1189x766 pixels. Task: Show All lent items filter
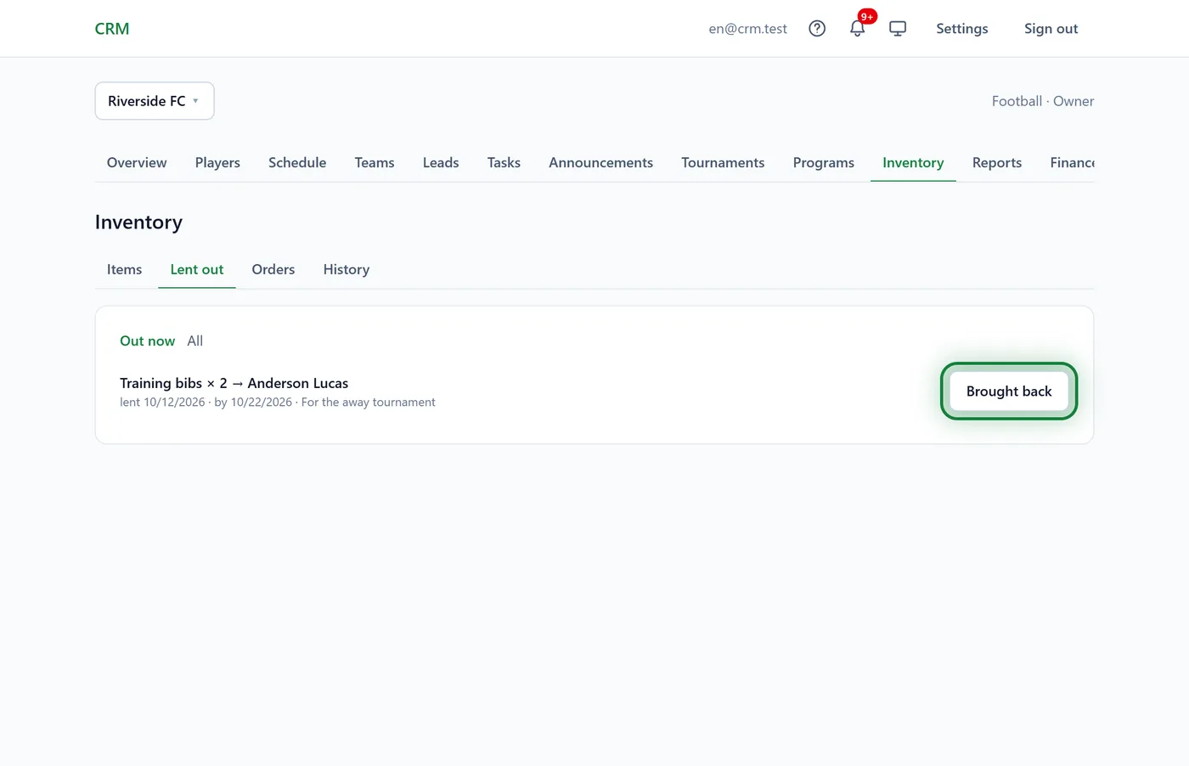point(195,341)
